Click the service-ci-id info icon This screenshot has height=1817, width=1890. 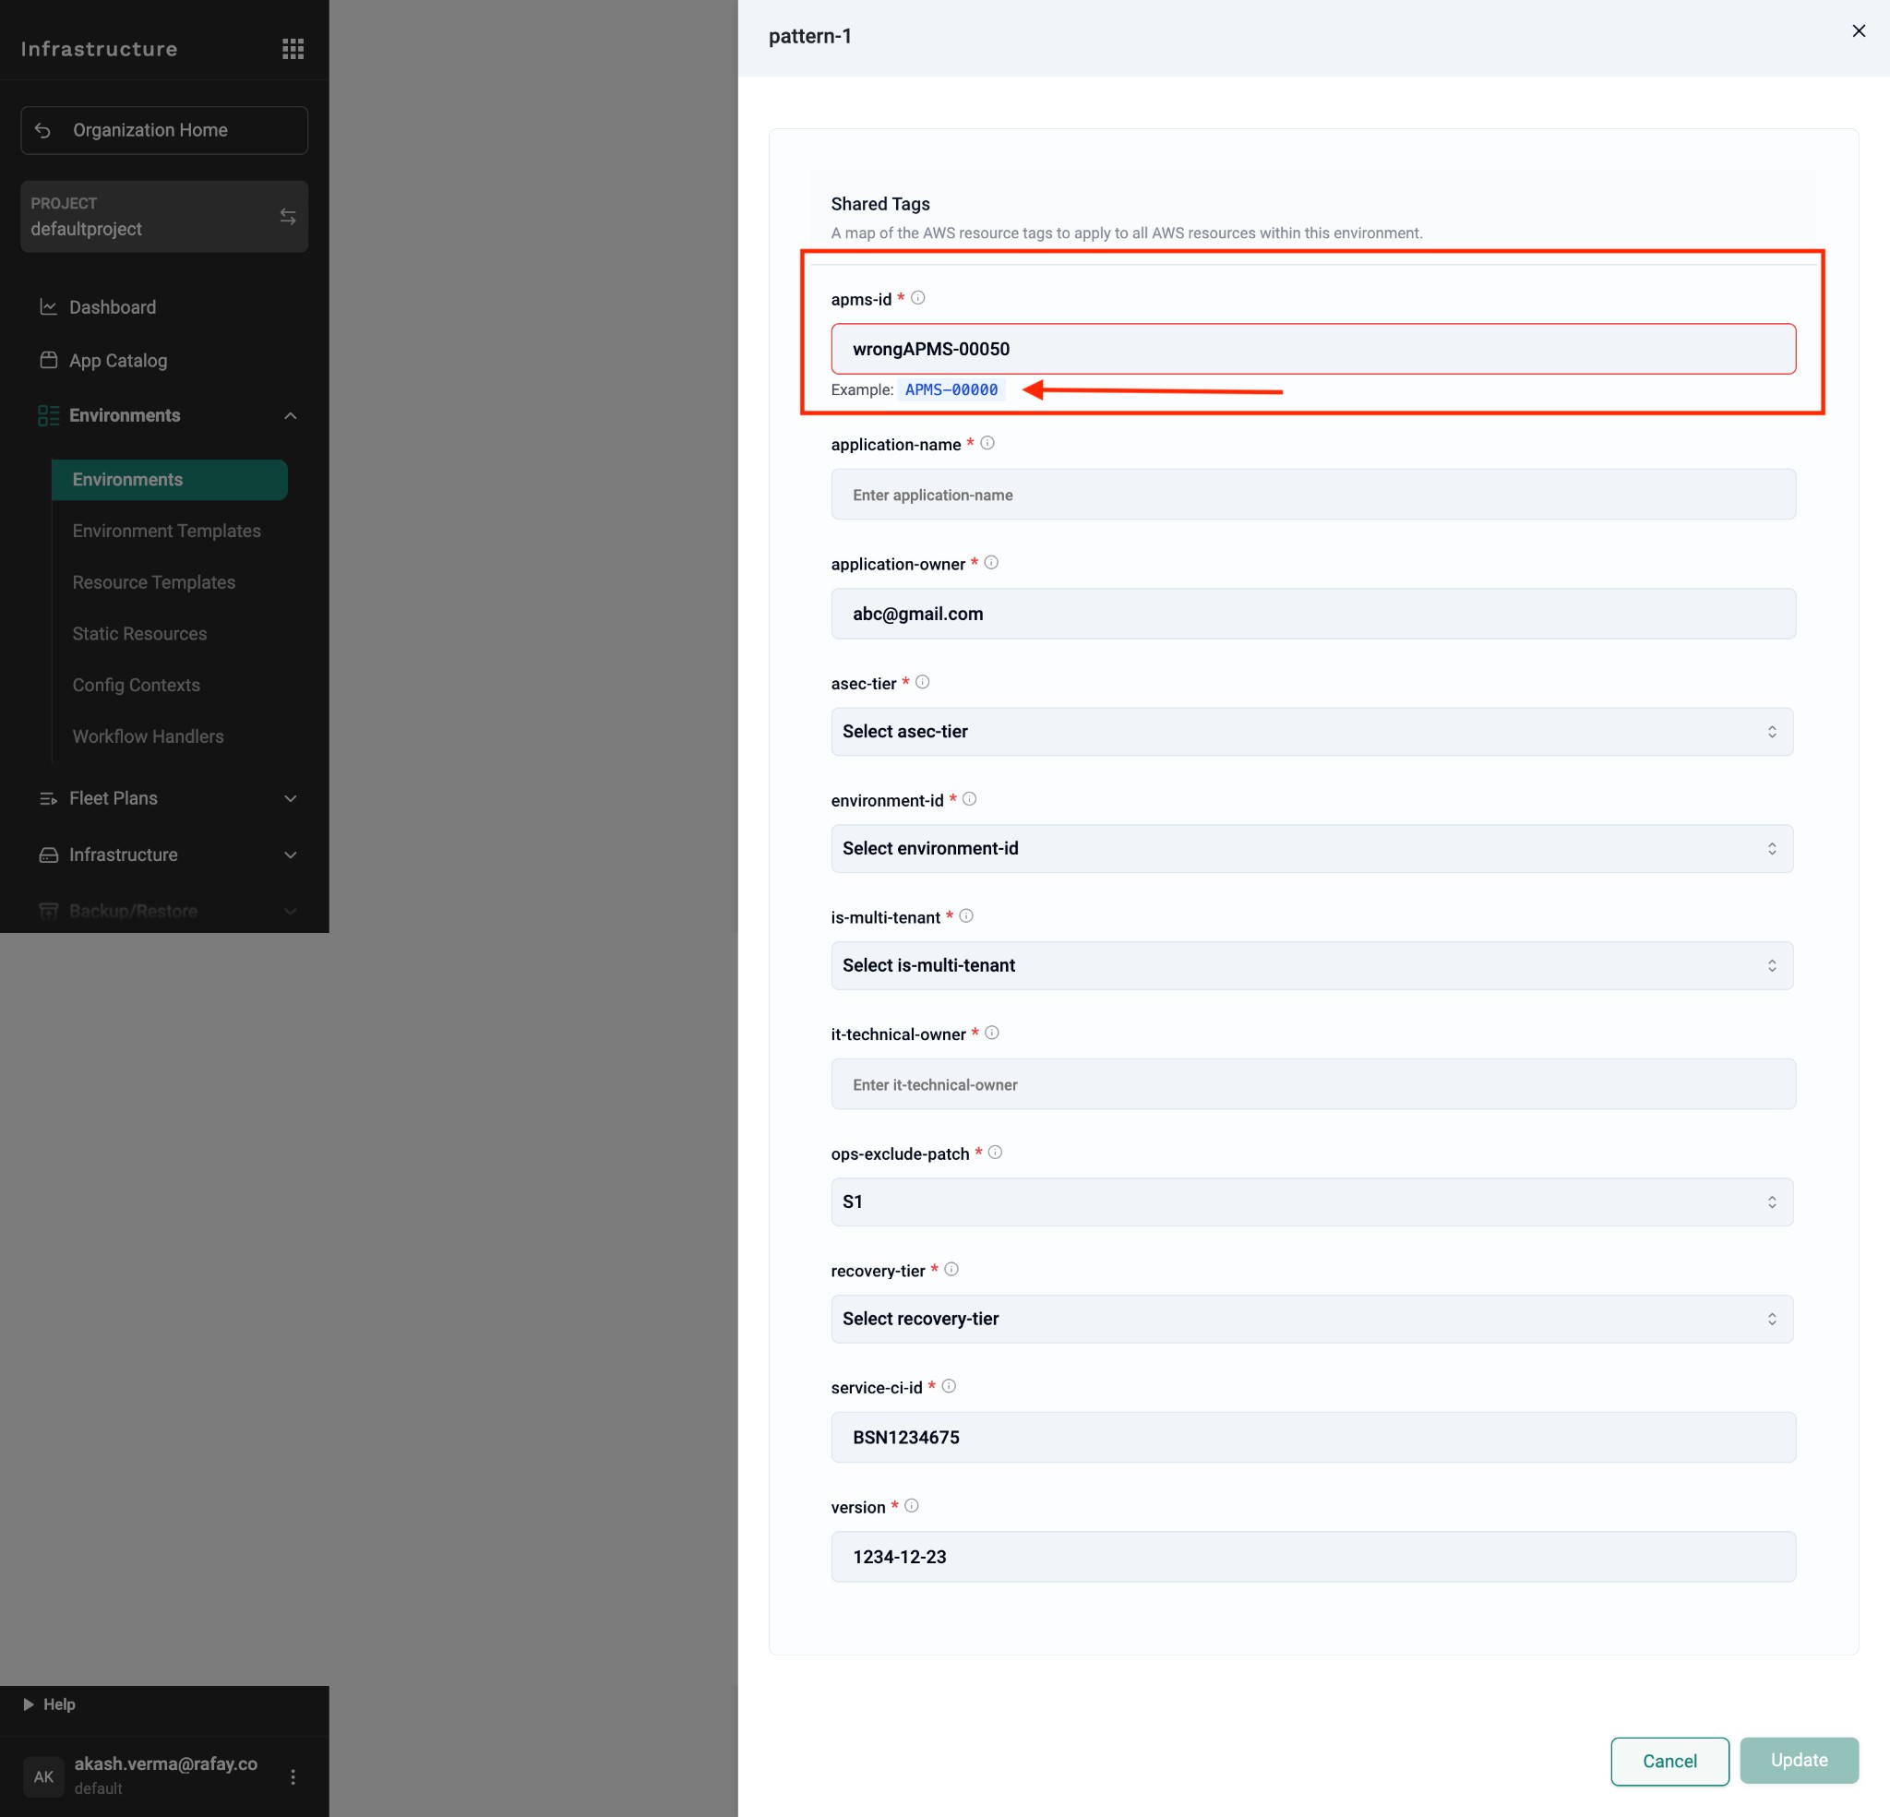point(948,1386)
